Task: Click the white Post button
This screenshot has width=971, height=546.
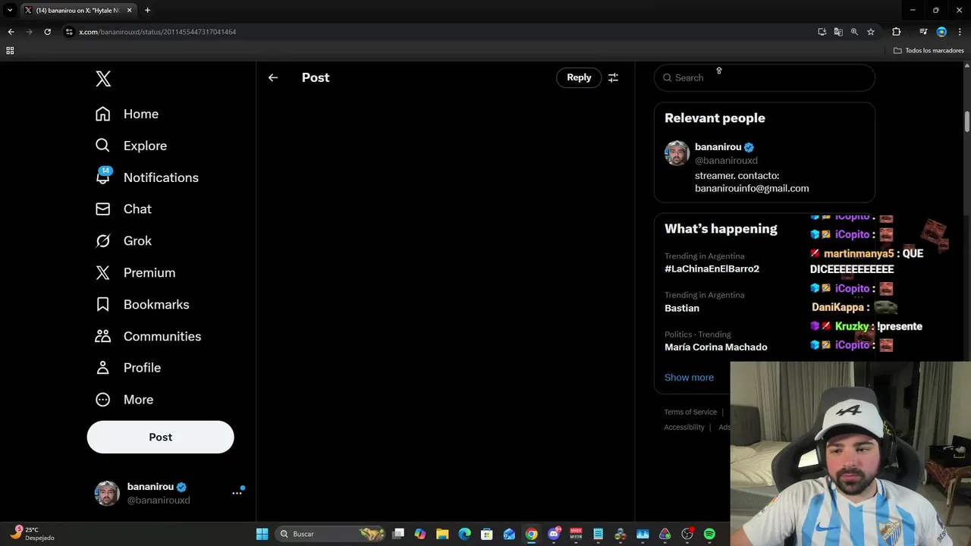Action: pyautogui.click(x=160, y=437)
